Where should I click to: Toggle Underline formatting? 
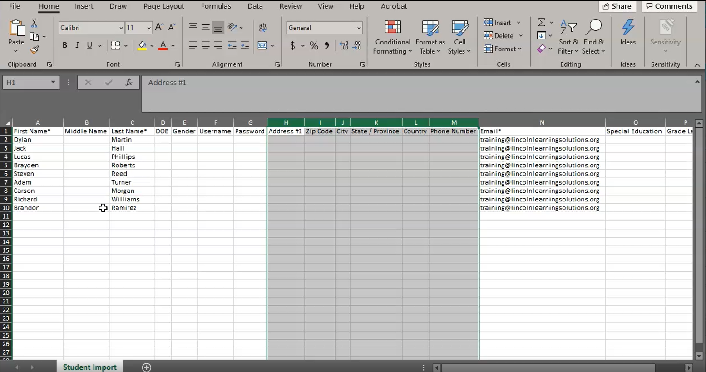89,45
